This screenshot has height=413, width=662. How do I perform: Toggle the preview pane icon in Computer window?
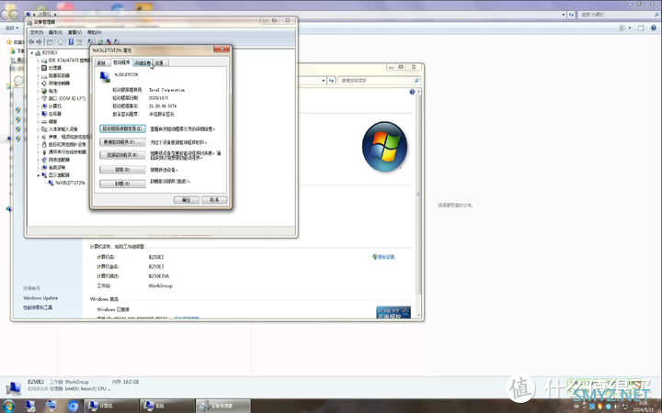[641, 28]
